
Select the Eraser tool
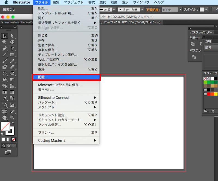point(12,67)
